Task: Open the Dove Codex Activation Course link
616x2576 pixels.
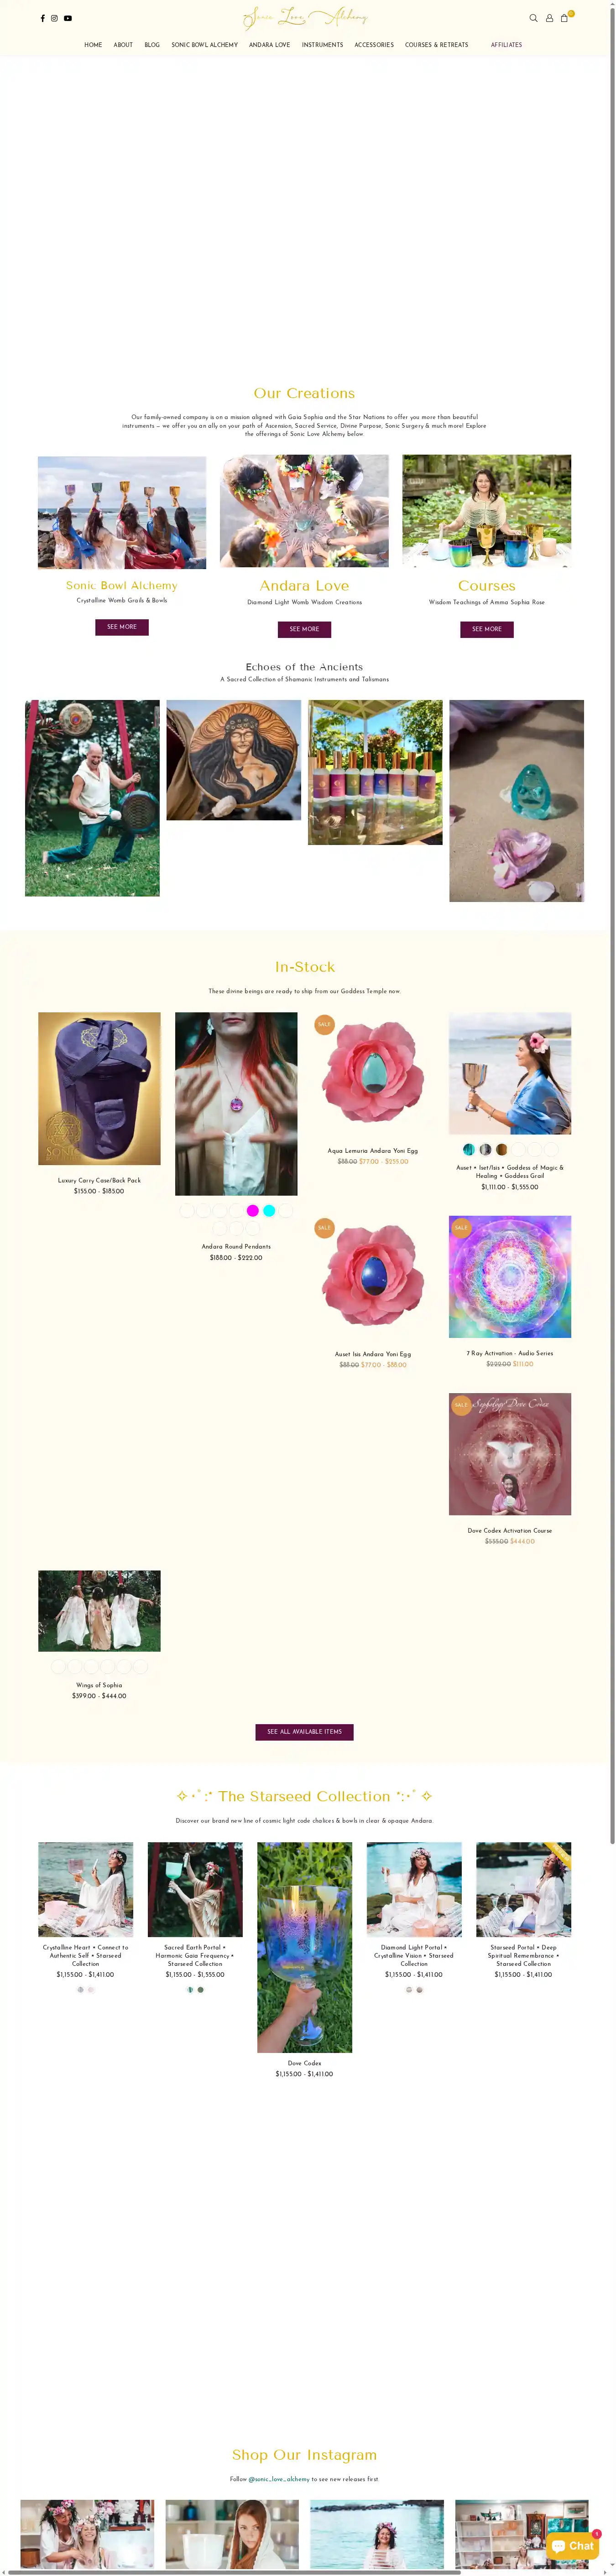Action: pos(510,1530)
